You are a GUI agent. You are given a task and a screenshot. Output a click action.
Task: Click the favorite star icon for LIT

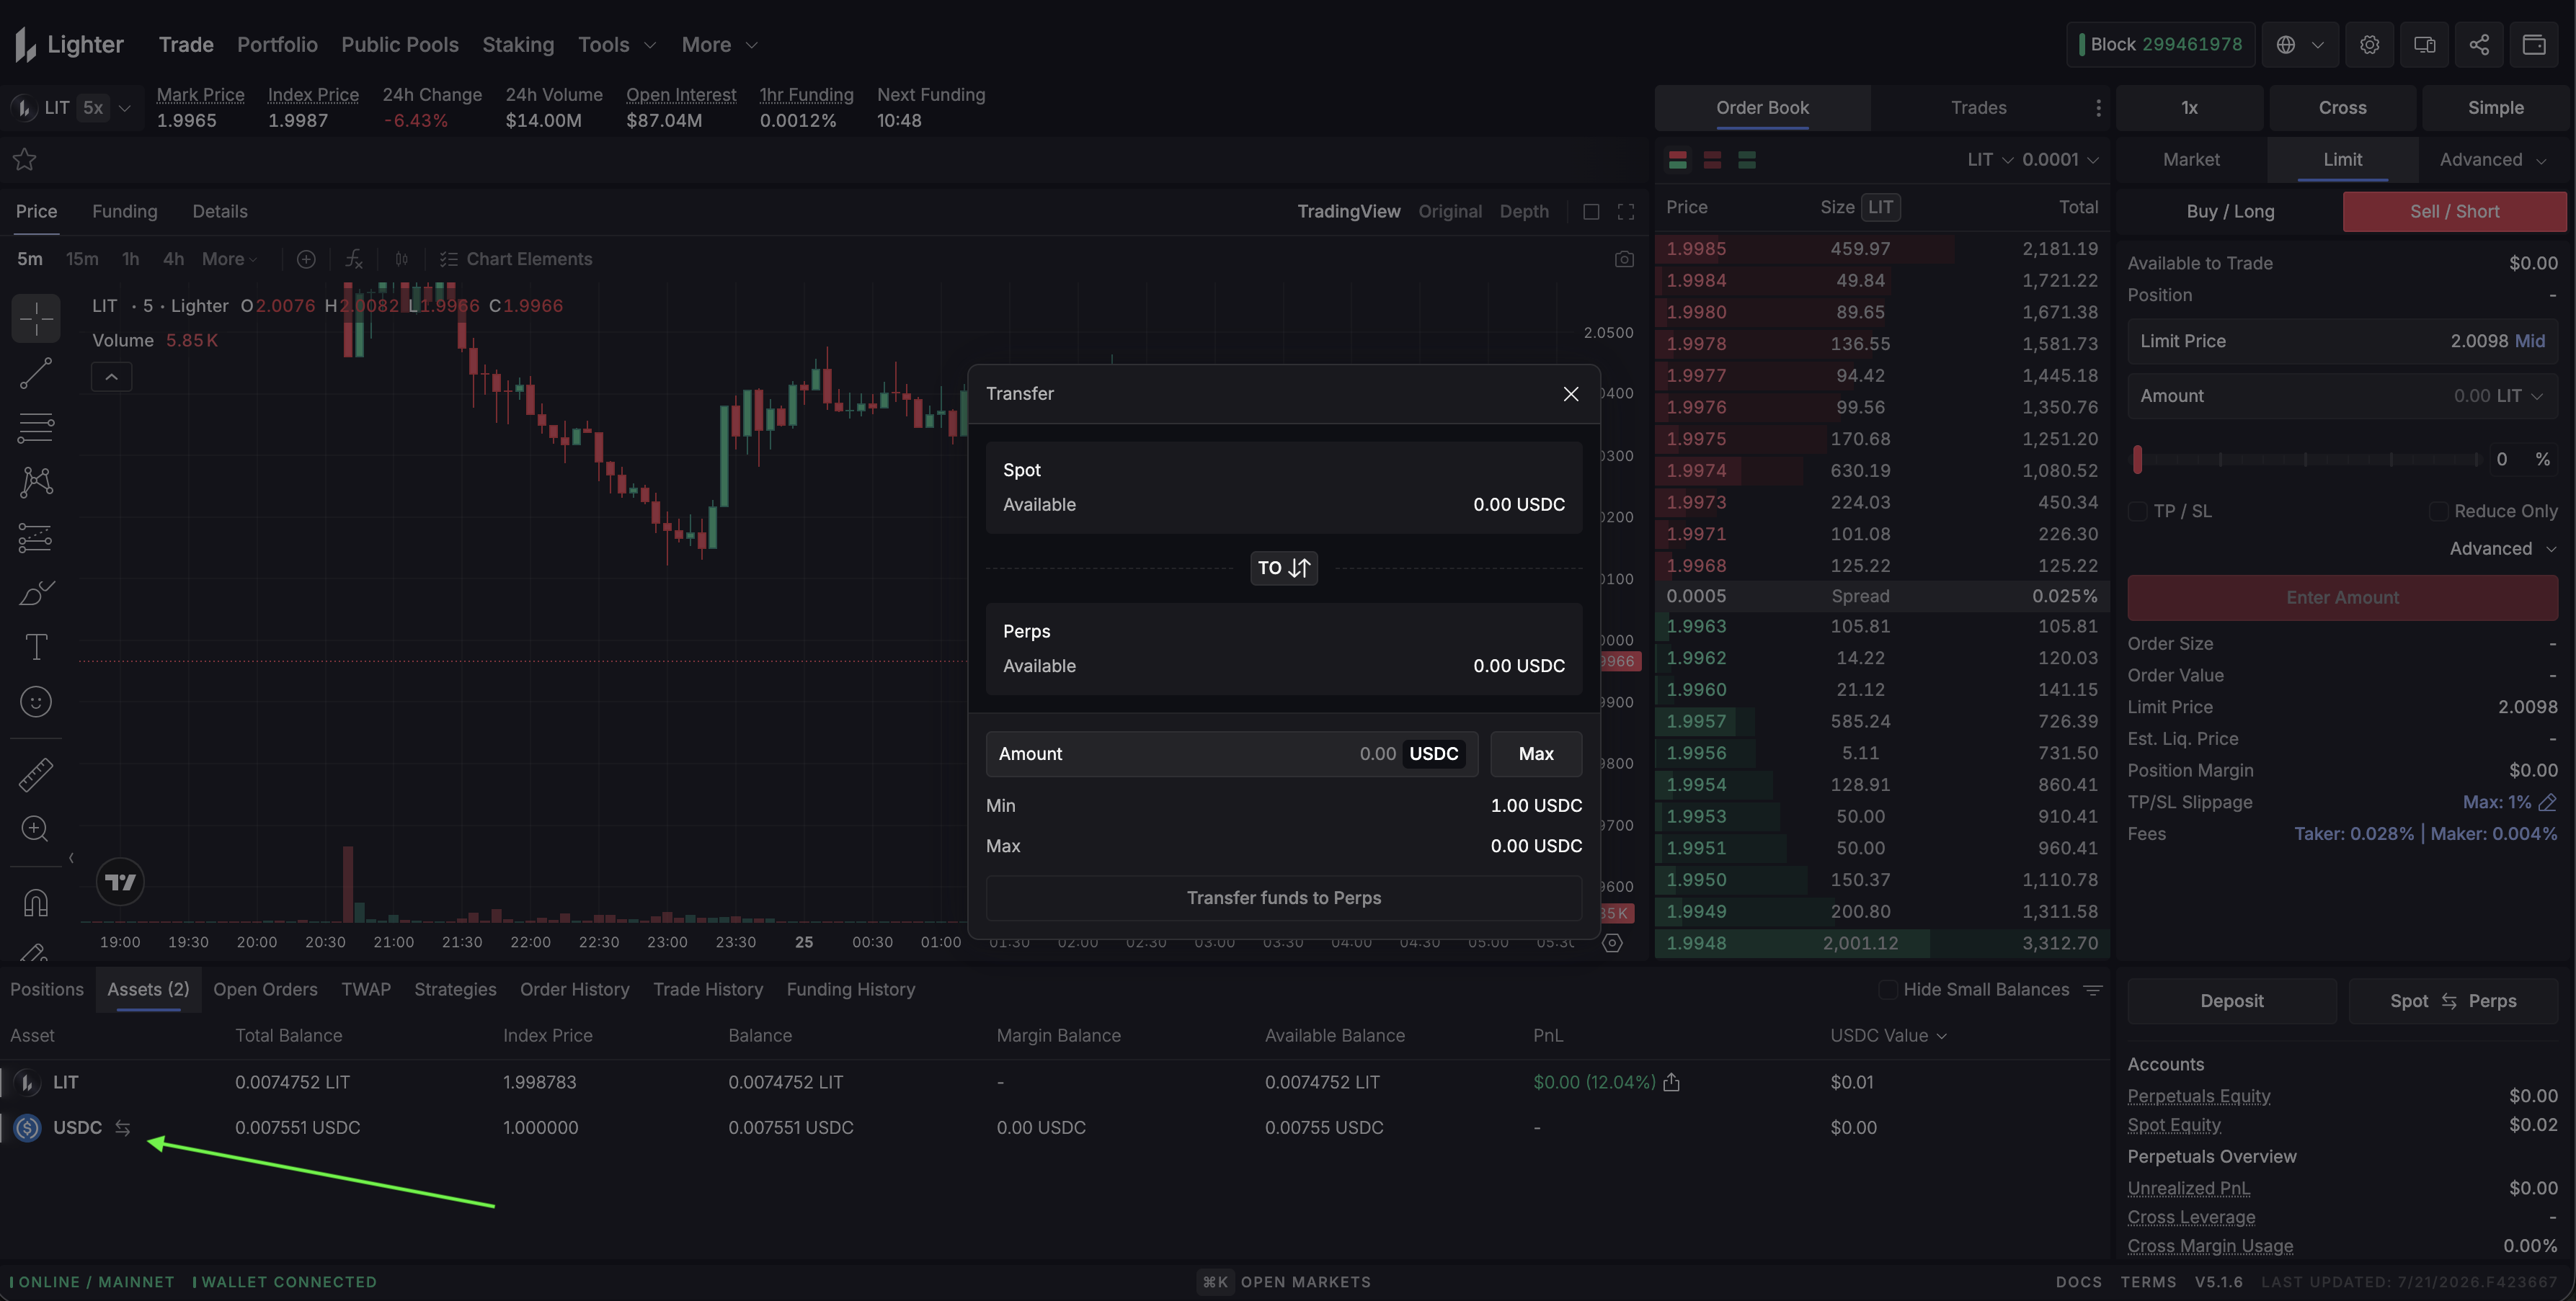pyautogui.click(x=24, y=160)
